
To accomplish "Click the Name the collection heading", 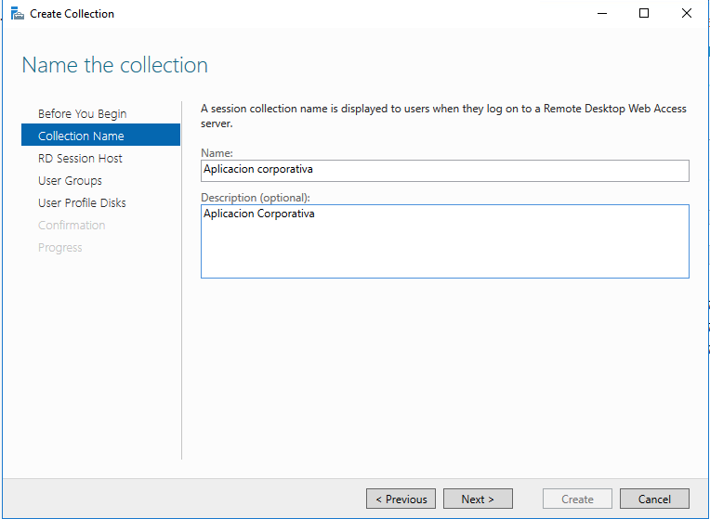I will tap(115, 65).
